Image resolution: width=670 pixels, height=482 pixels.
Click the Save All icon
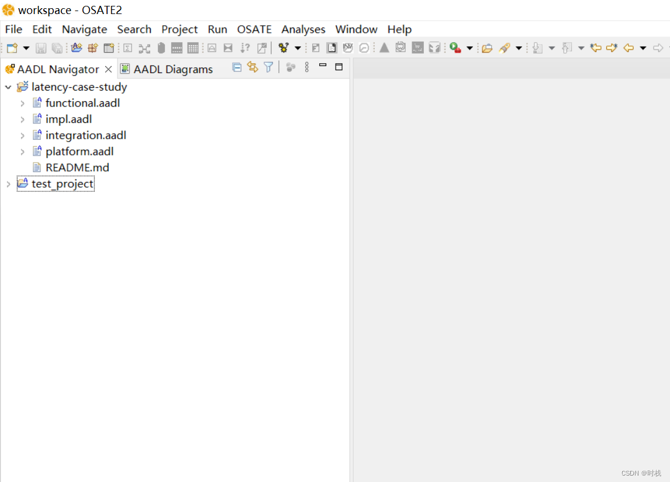[57, 48]
